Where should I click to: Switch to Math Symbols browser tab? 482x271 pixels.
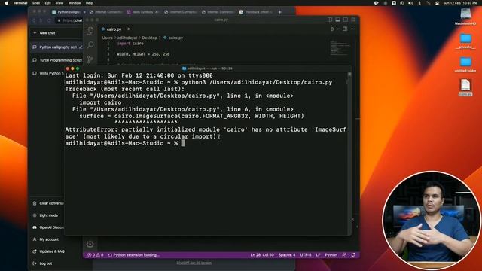click(143, 12)
